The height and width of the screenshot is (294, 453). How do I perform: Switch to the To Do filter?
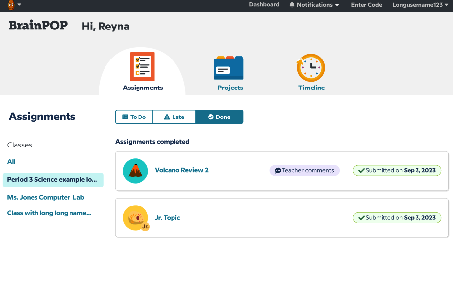click(134, 117)
